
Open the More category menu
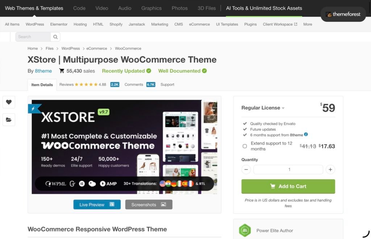[308, 24]
